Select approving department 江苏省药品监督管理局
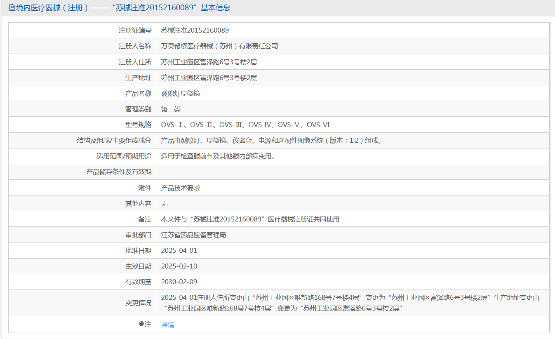 [x=193, y=235]
